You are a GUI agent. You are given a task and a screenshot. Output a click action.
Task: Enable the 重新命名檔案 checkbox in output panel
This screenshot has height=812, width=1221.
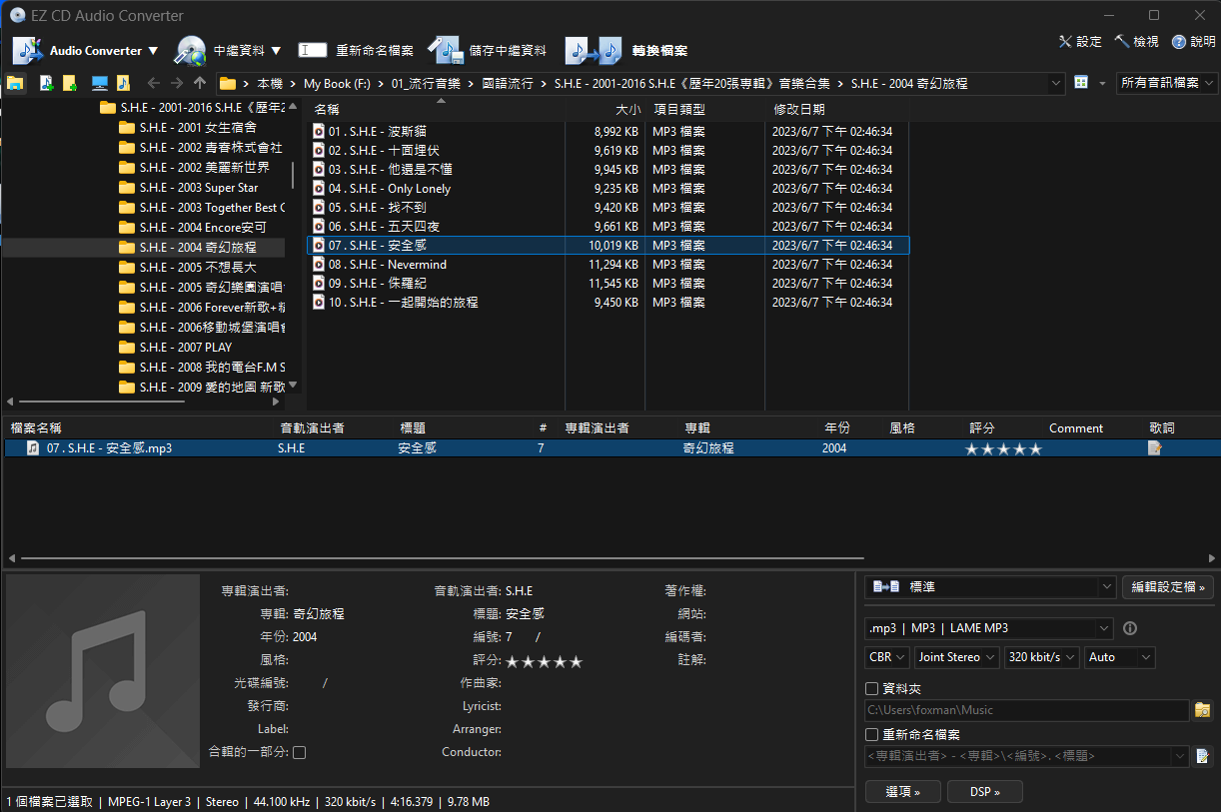pyautogui.click(x=872, y=734)
